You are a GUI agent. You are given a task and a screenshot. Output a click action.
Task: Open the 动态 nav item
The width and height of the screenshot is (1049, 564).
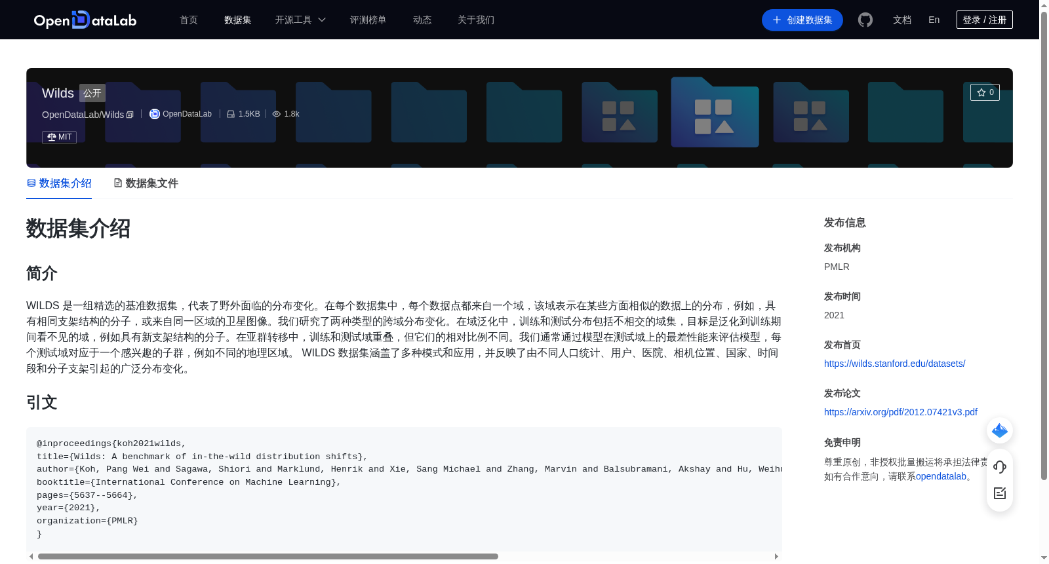click(x=422, y=20)
